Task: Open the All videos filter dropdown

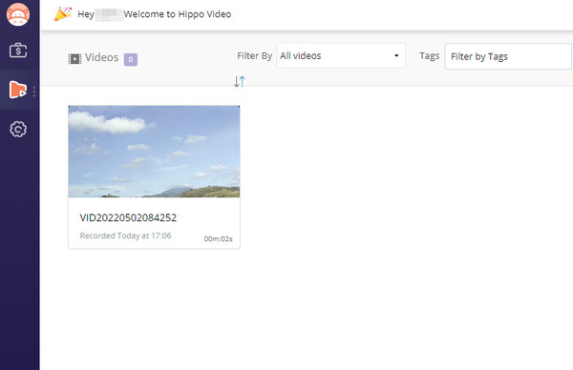Action: pos(341,55)
